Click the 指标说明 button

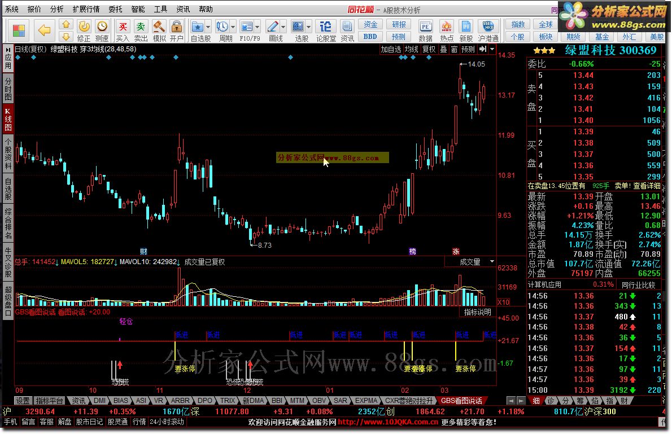point(477,312)
